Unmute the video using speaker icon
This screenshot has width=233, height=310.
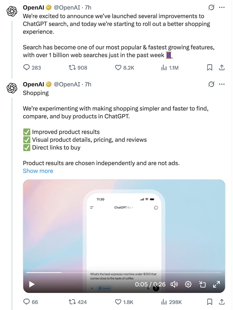(174, 284)
